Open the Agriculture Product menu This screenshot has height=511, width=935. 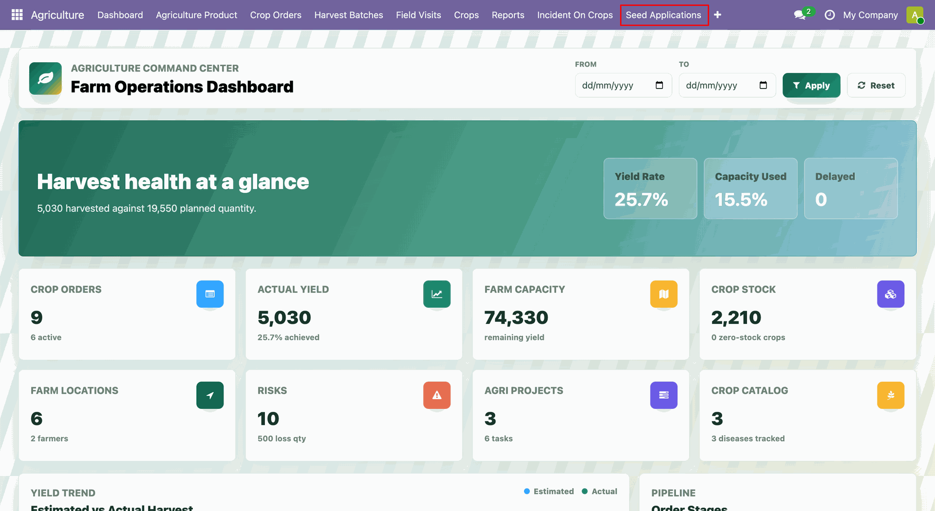coord(196,15)
